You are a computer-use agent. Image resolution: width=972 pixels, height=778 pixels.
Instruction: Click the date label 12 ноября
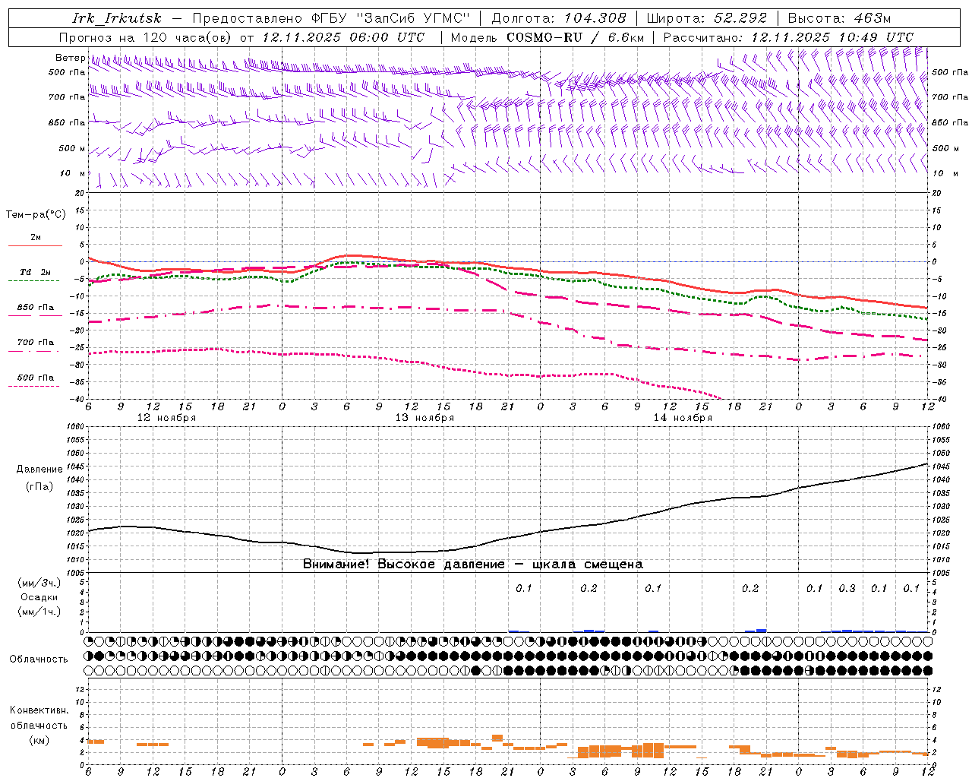tap(166, 418)
